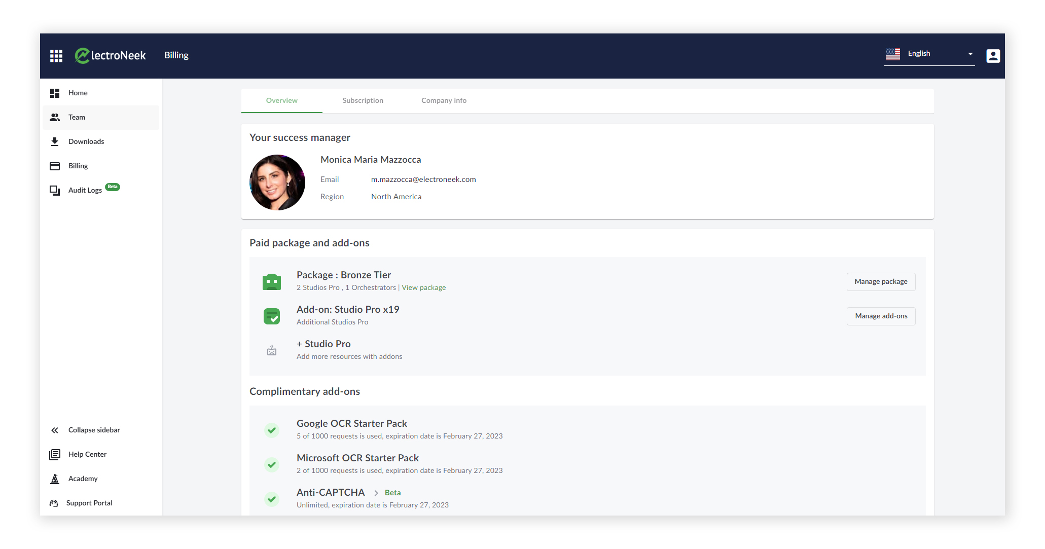Image resolution: width=1045 pixels, height=549 pixels.
Task: Toggle the Google OCR Starter Pack checkmark
Action: tap(272, 428)
